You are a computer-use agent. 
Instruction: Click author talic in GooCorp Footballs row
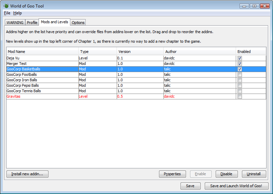pyautogui.click(x=167, y=74)
